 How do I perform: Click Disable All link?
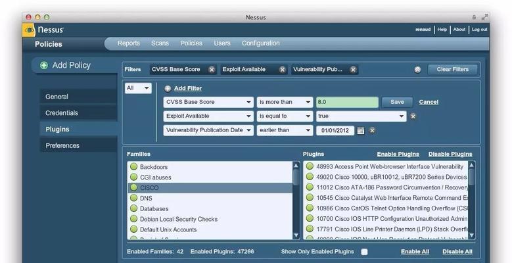[457, 252]
